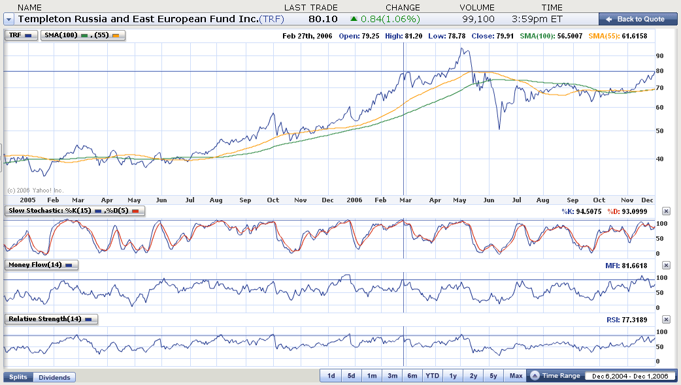Viewport: 681px width, 385px height.
Task: Open the Money Flow(14) indicator settings
Action: pos(41,265)
